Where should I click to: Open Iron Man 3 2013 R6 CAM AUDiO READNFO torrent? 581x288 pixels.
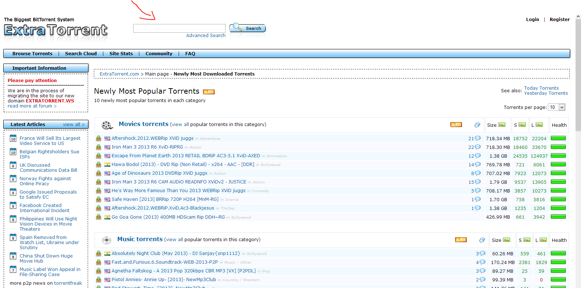179,182
